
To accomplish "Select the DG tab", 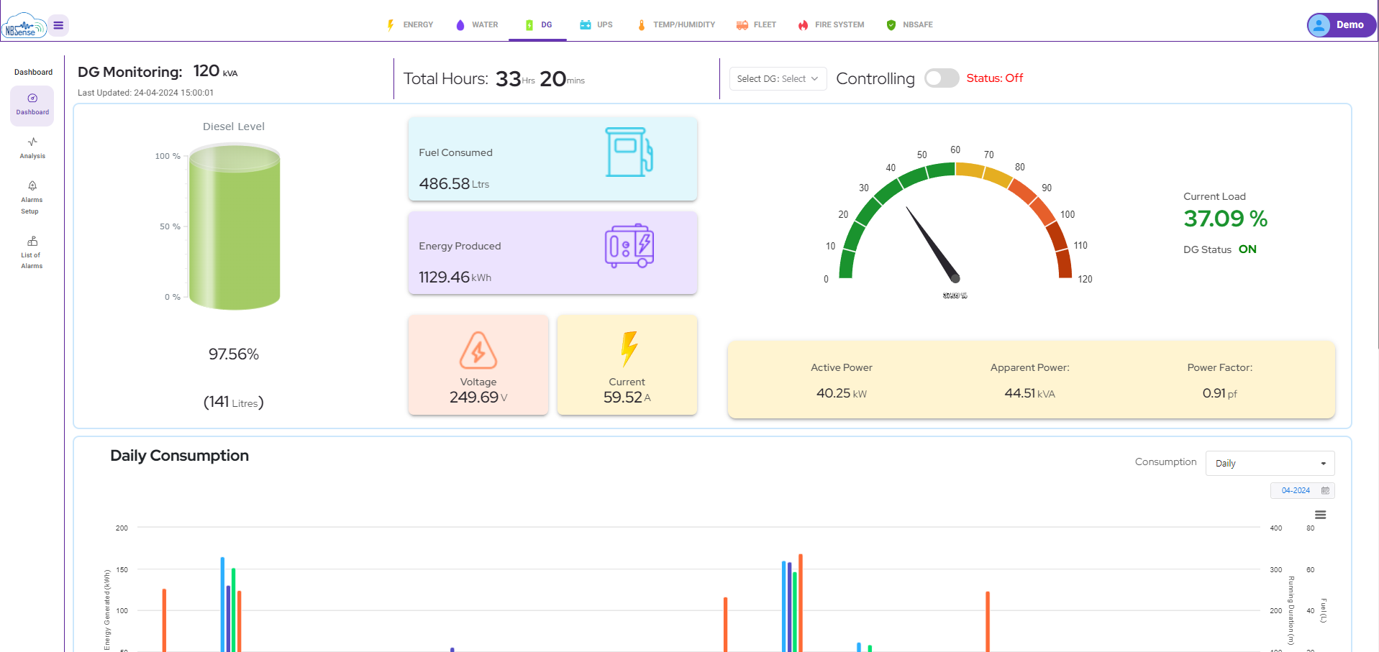I will [x=538, y=24].
